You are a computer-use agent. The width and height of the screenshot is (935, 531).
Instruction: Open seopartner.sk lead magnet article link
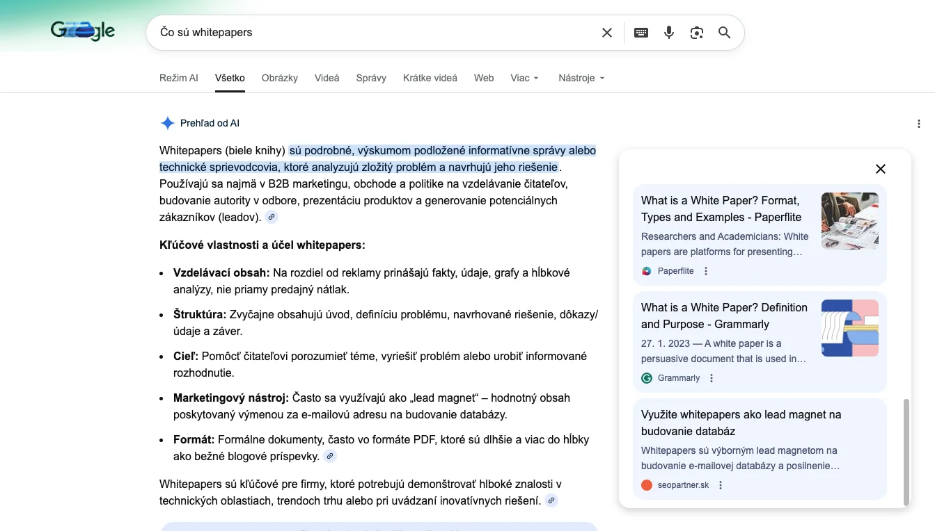pos(741,423)
